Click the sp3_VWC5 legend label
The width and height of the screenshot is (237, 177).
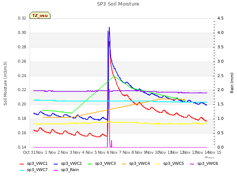tap(174, 163)
